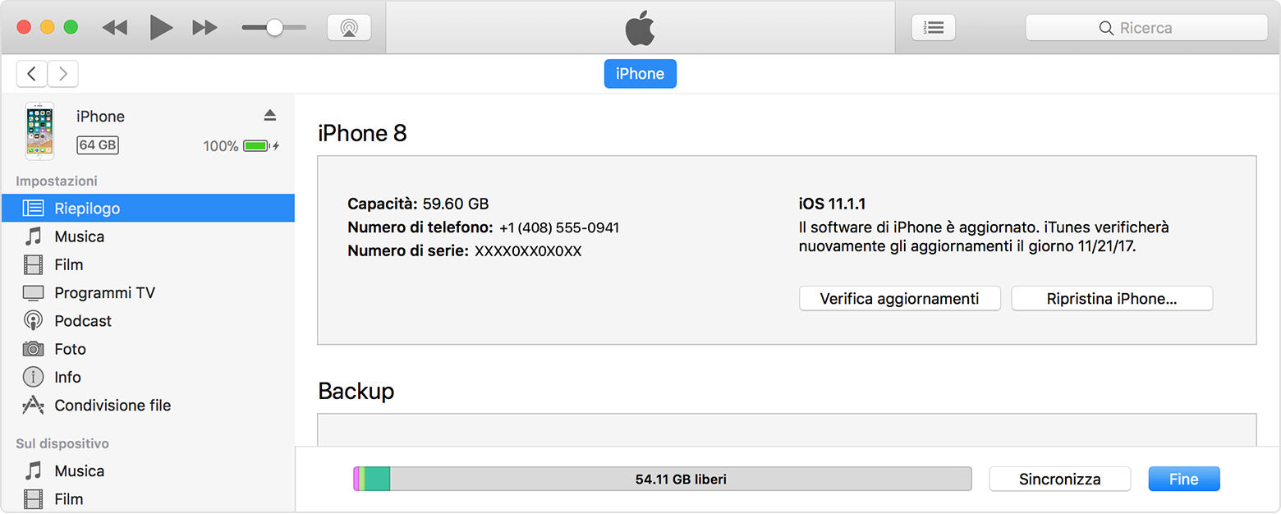Click the fast-forward next track button
This screenshot has height=514, width=1281.
[204, 27]
